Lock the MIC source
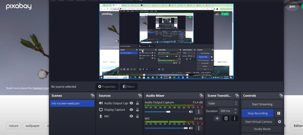Image resolution: width=303 pixels, height=135 pixels. [x=137, y=116]
